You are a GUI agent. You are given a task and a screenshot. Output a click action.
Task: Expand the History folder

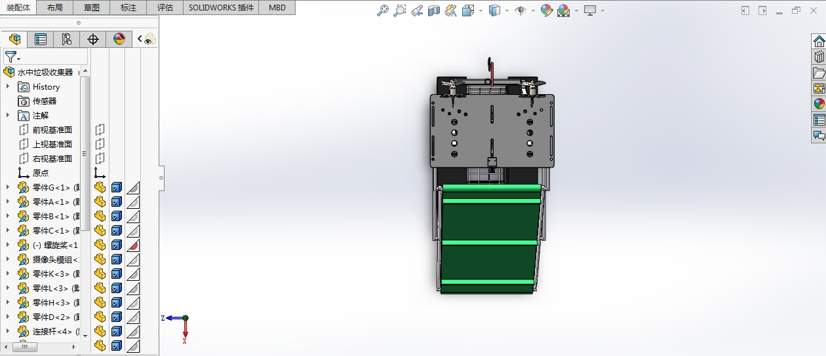(8, 86)
